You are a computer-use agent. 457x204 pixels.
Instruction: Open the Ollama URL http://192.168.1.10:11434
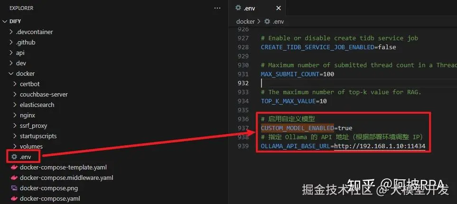(x=380, y=146)
